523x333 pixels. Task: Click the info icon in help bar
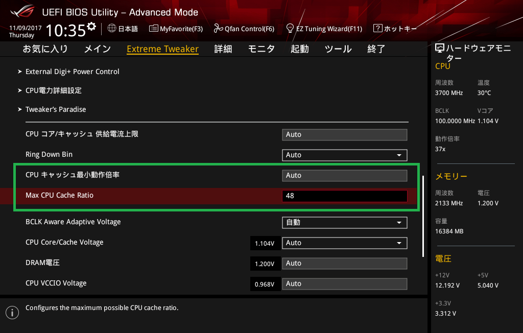tap(12, 313)
